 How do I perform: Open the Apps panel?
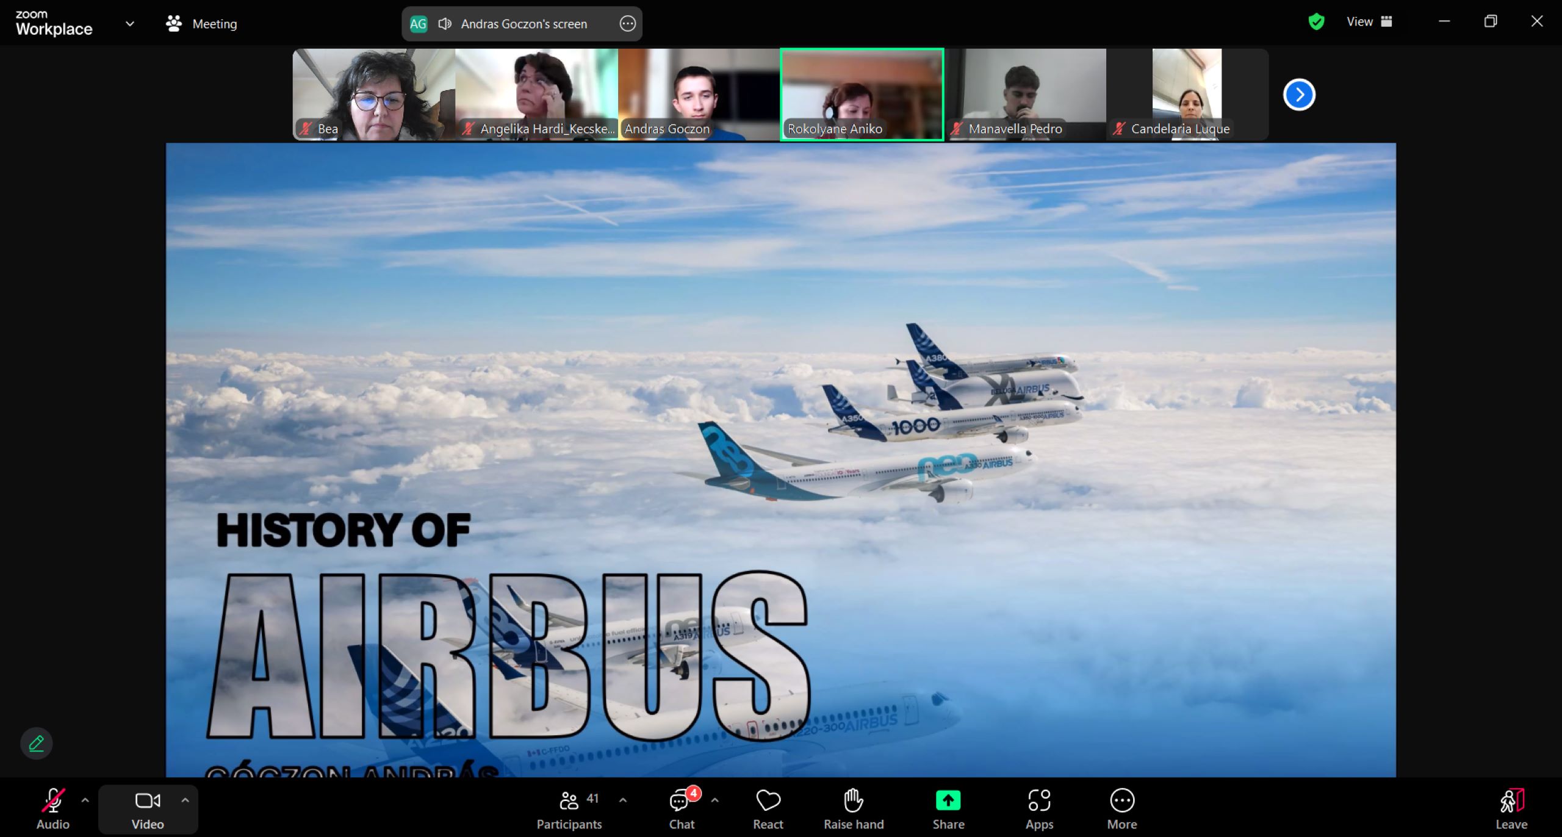(1039, 809)
